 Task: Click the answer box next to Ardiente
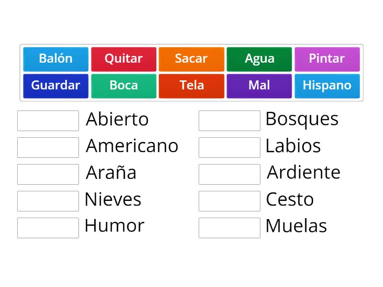tap(229, 174)
